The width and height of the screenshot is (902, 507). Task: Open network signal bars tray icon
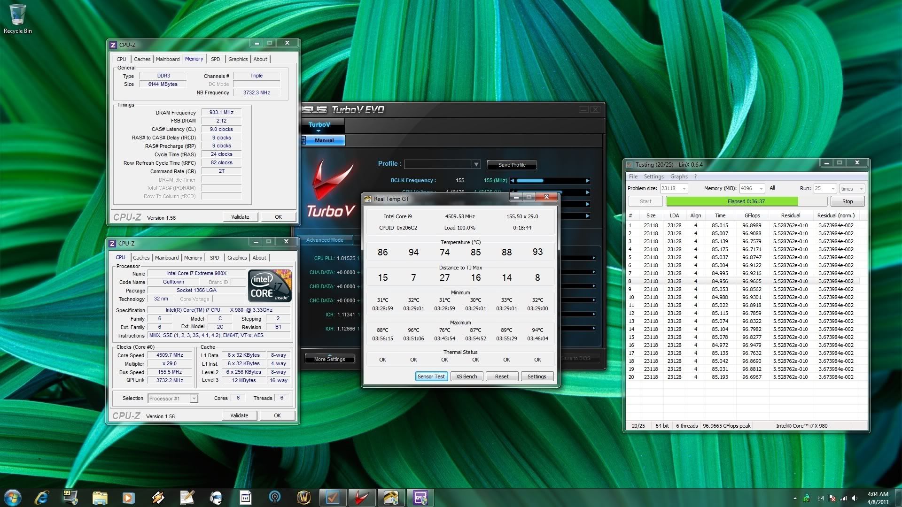tap(843, 498)
